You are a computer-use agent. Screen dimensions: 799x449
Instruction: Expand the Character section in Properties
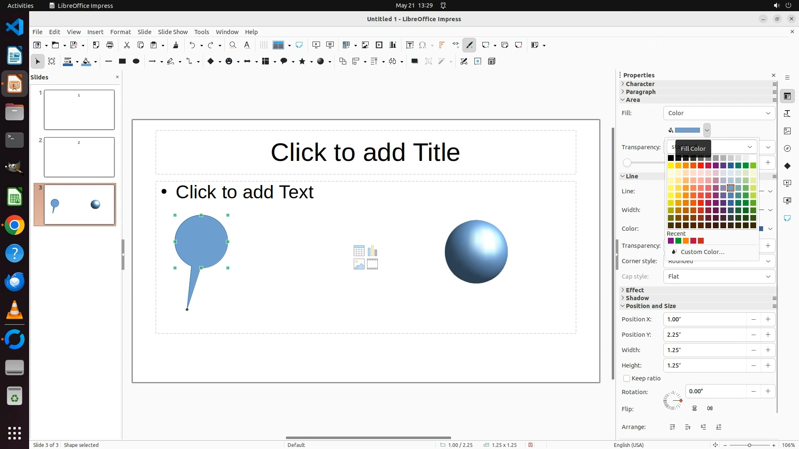[x=640, y=84]
